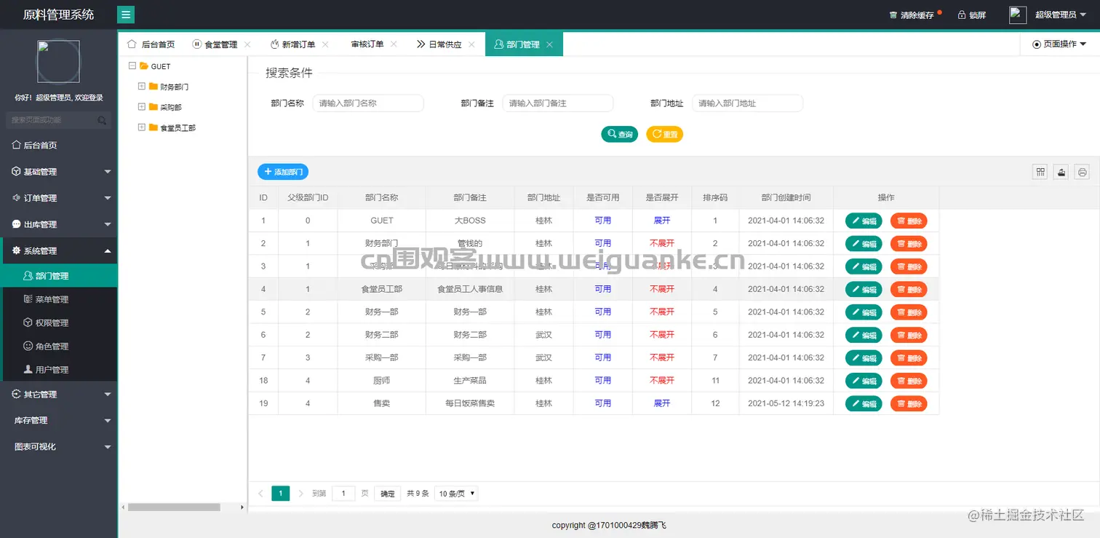
Task: Expand the 其它管理 sidebar menu
Action: (x=59, y=394)
